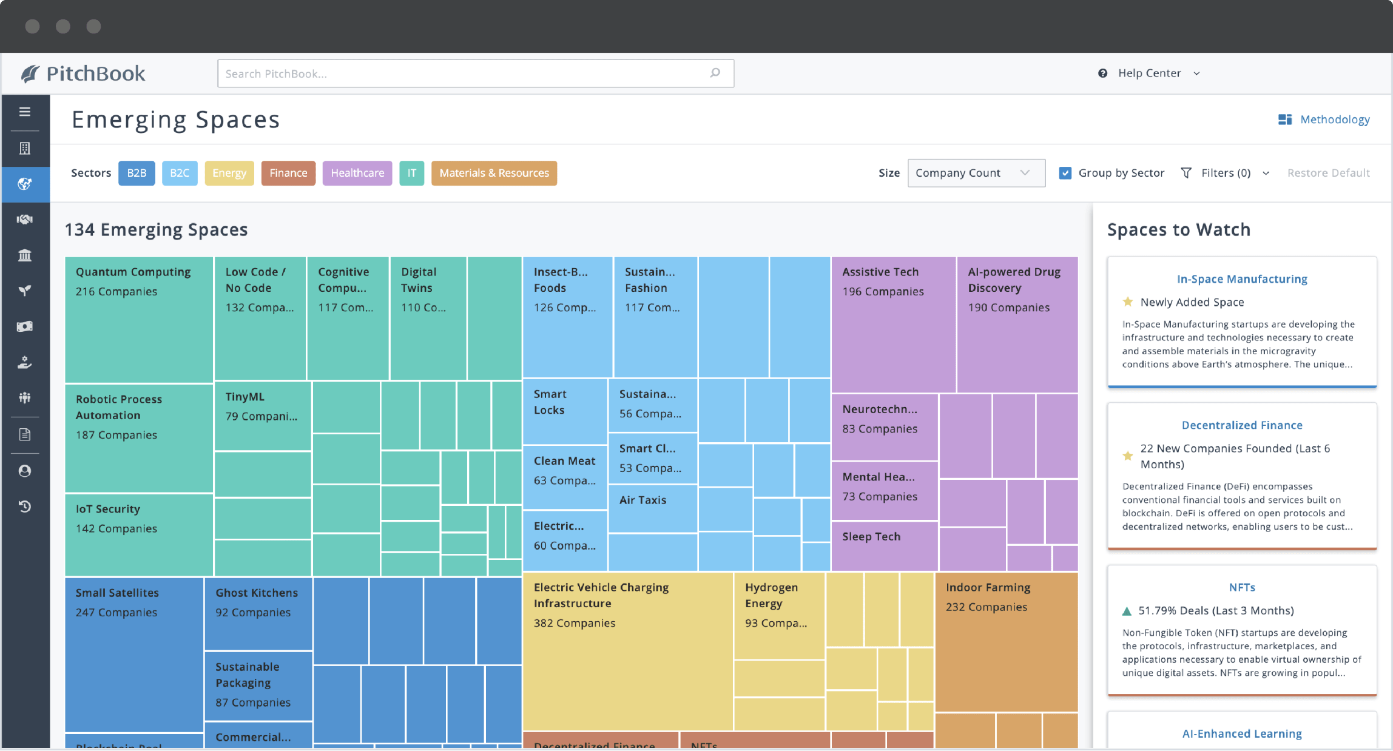Open the Help Center dropdown

coord(1148,73)
